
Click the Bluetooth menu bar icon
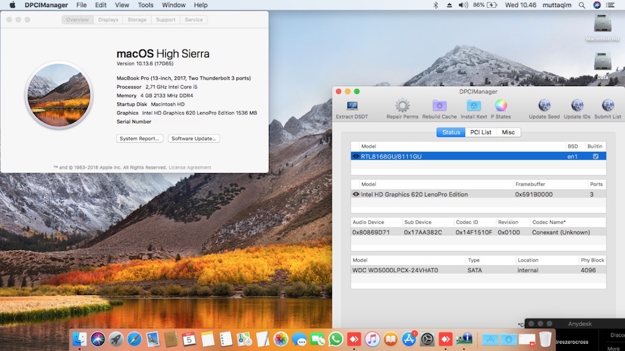click(x=436, y=5)
